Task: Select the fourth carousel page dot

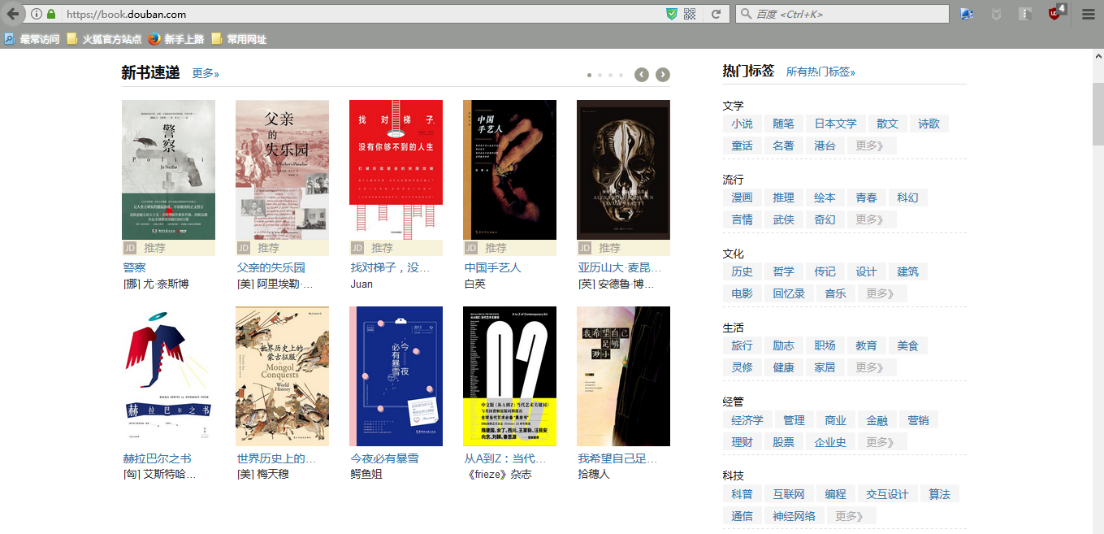Action: (621, 76)
